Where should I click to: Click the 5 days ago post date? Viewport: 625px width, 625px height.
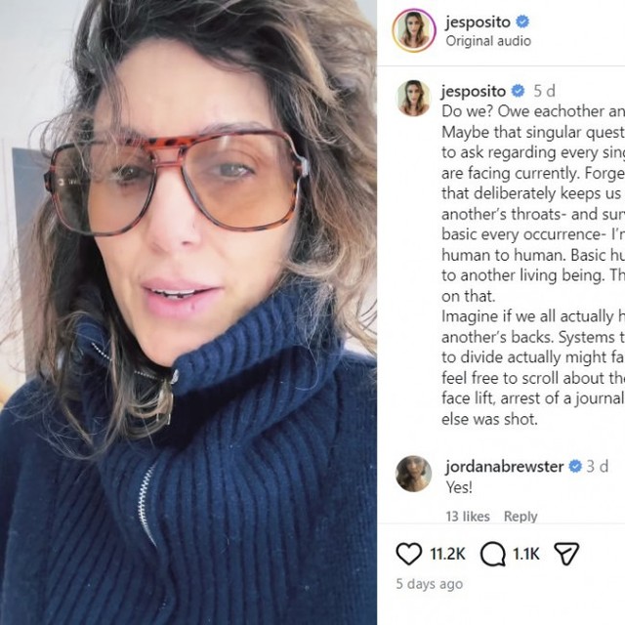click(x=430, y=584)
